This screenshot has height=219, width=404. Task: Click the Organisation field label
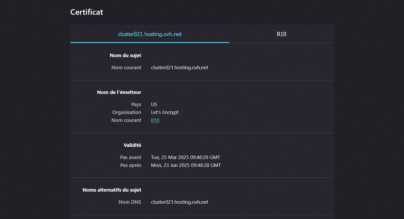(x=127, y=112)
